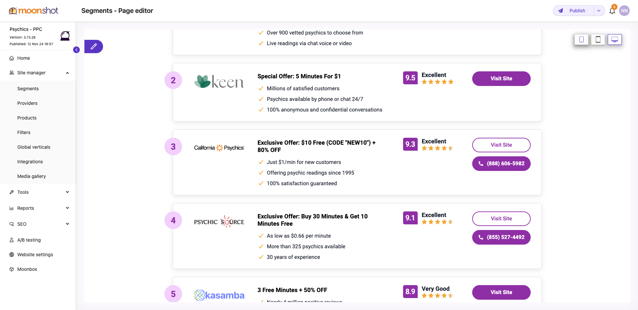638x310 pixels.
Task: Click the 9.5 score badge
Action: tap(410, 78)
